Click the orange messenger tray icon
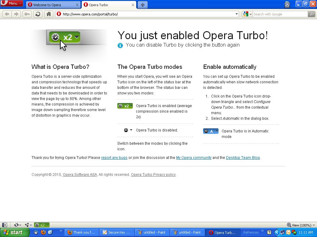Image resolution: width=317 pixels, height=237 pixels. click(x=288, y=233)
